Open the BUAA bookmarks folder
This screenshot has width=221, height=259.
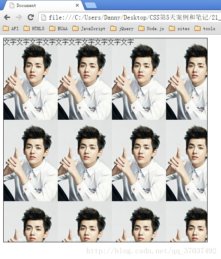(x=59, y=29)
